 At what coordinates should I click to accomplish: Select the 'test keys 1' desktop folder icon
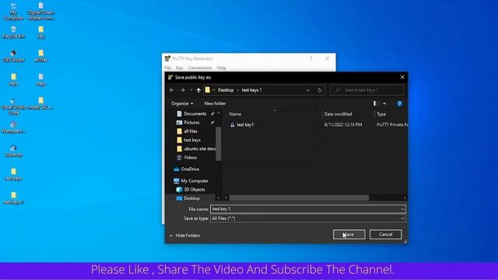point(13,198)
